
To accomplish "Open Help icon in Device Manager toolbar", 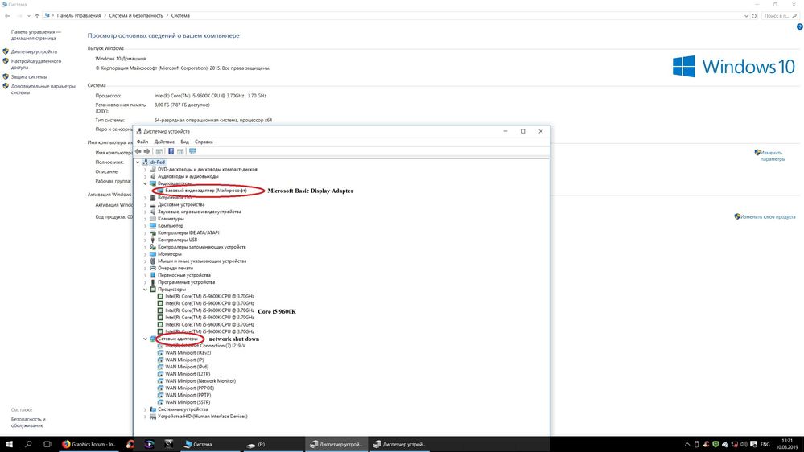I will click(171, 151).
